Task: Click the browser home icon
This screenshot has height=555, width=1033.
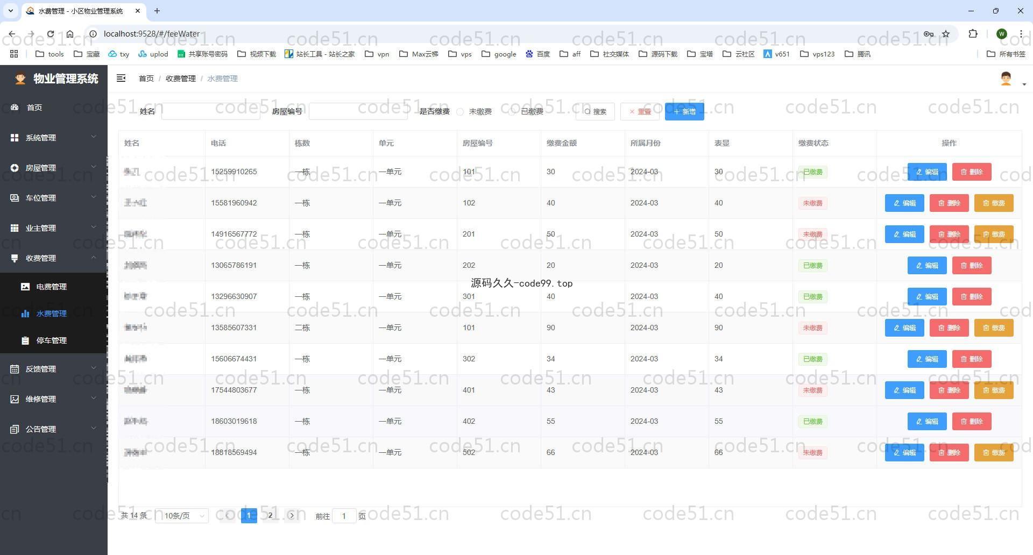Action: click(70, 34)
